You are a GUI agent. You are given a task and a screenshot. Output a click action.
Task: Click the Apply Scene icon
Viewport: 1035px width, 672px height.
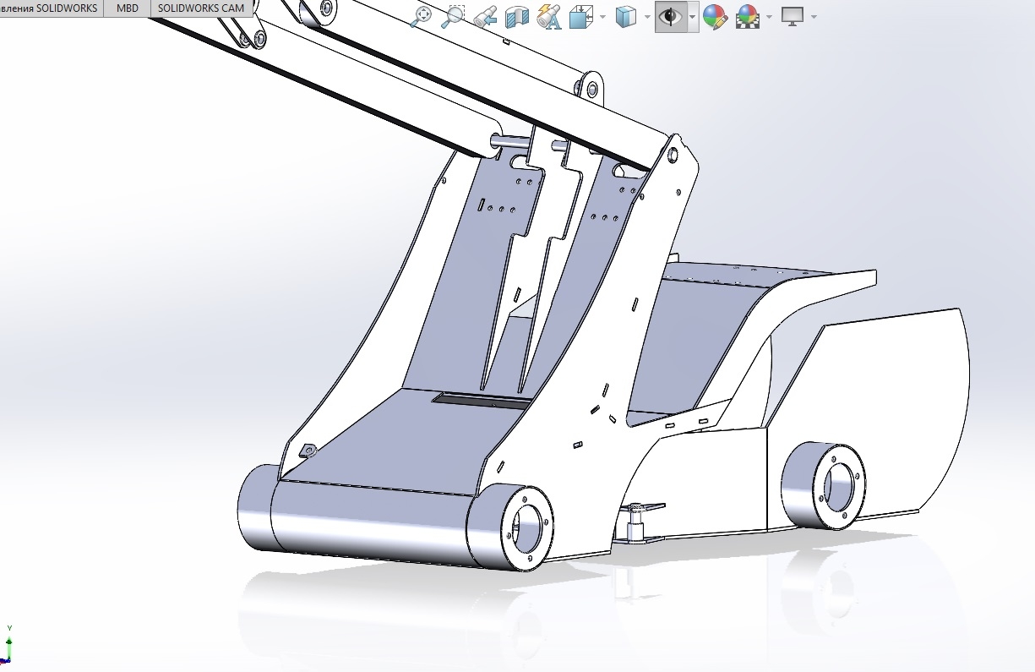click(x=747, y=16)
